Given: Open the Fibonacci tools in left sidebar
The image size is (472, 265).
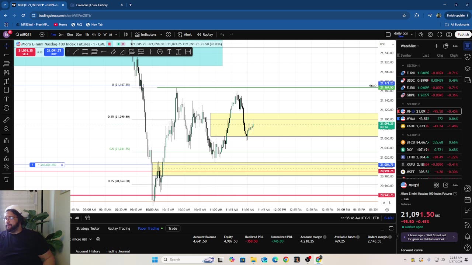Looking at the screenshot, I should click(x=6, y=64).
